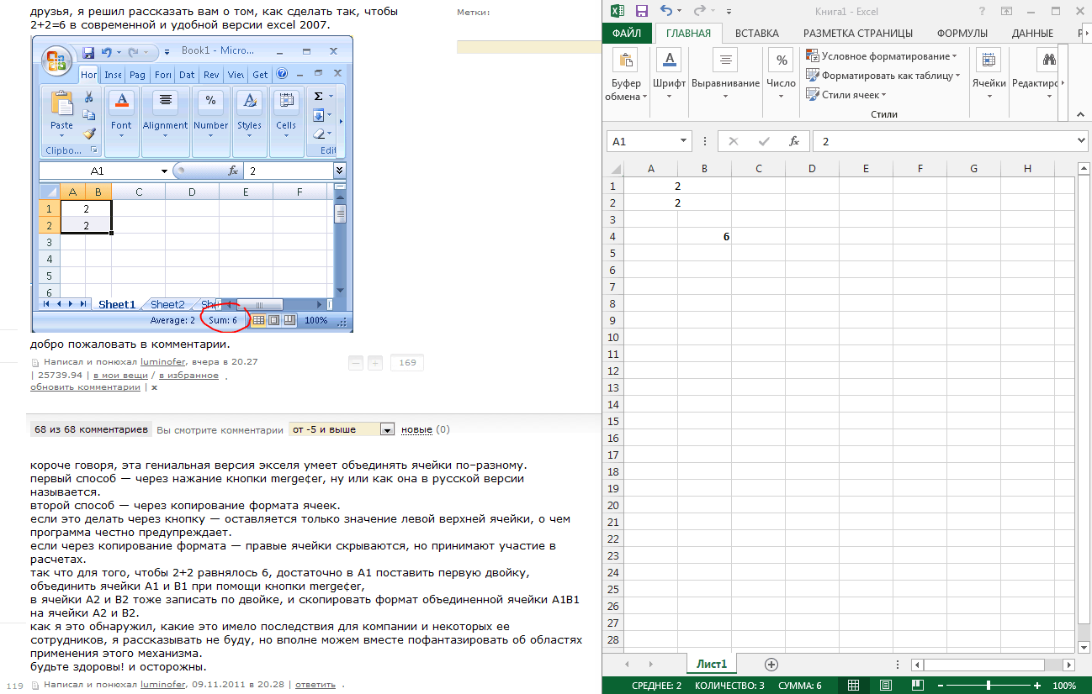Screen dimensions: 1092x694
Task: Switch to Page Layout view in status bar
Action: pos(882,686)
